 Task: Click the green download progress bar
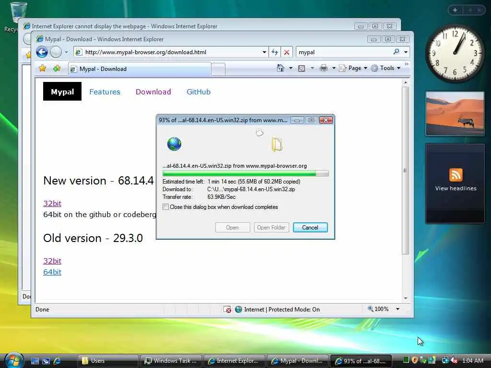coord(245,173)
